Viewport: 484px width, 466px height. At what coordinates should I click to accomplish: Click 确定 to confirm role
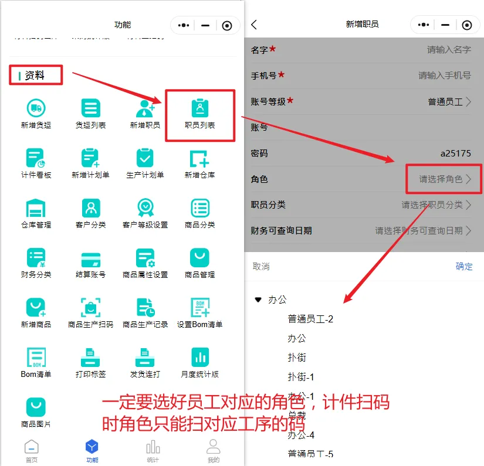pyautogui.click(x=463, y=267)
